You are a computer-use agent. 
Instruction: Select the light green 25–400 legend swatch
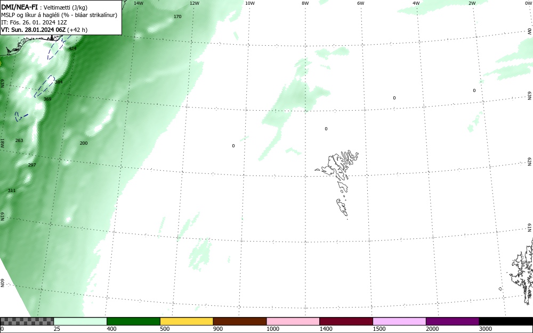pyautogui.click(x=80, y=321)
